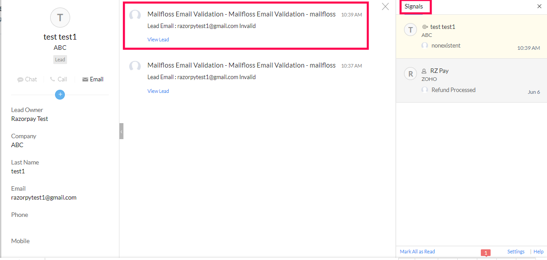547x260 pixels.
Task: Click the Email envelope button
Action: point(85,80)
